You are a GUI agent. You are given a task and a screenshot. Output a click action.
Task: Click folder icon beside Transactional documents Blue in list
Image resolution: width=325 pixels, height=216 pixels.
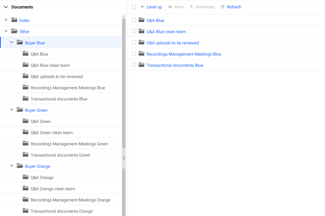click(141, 65)
